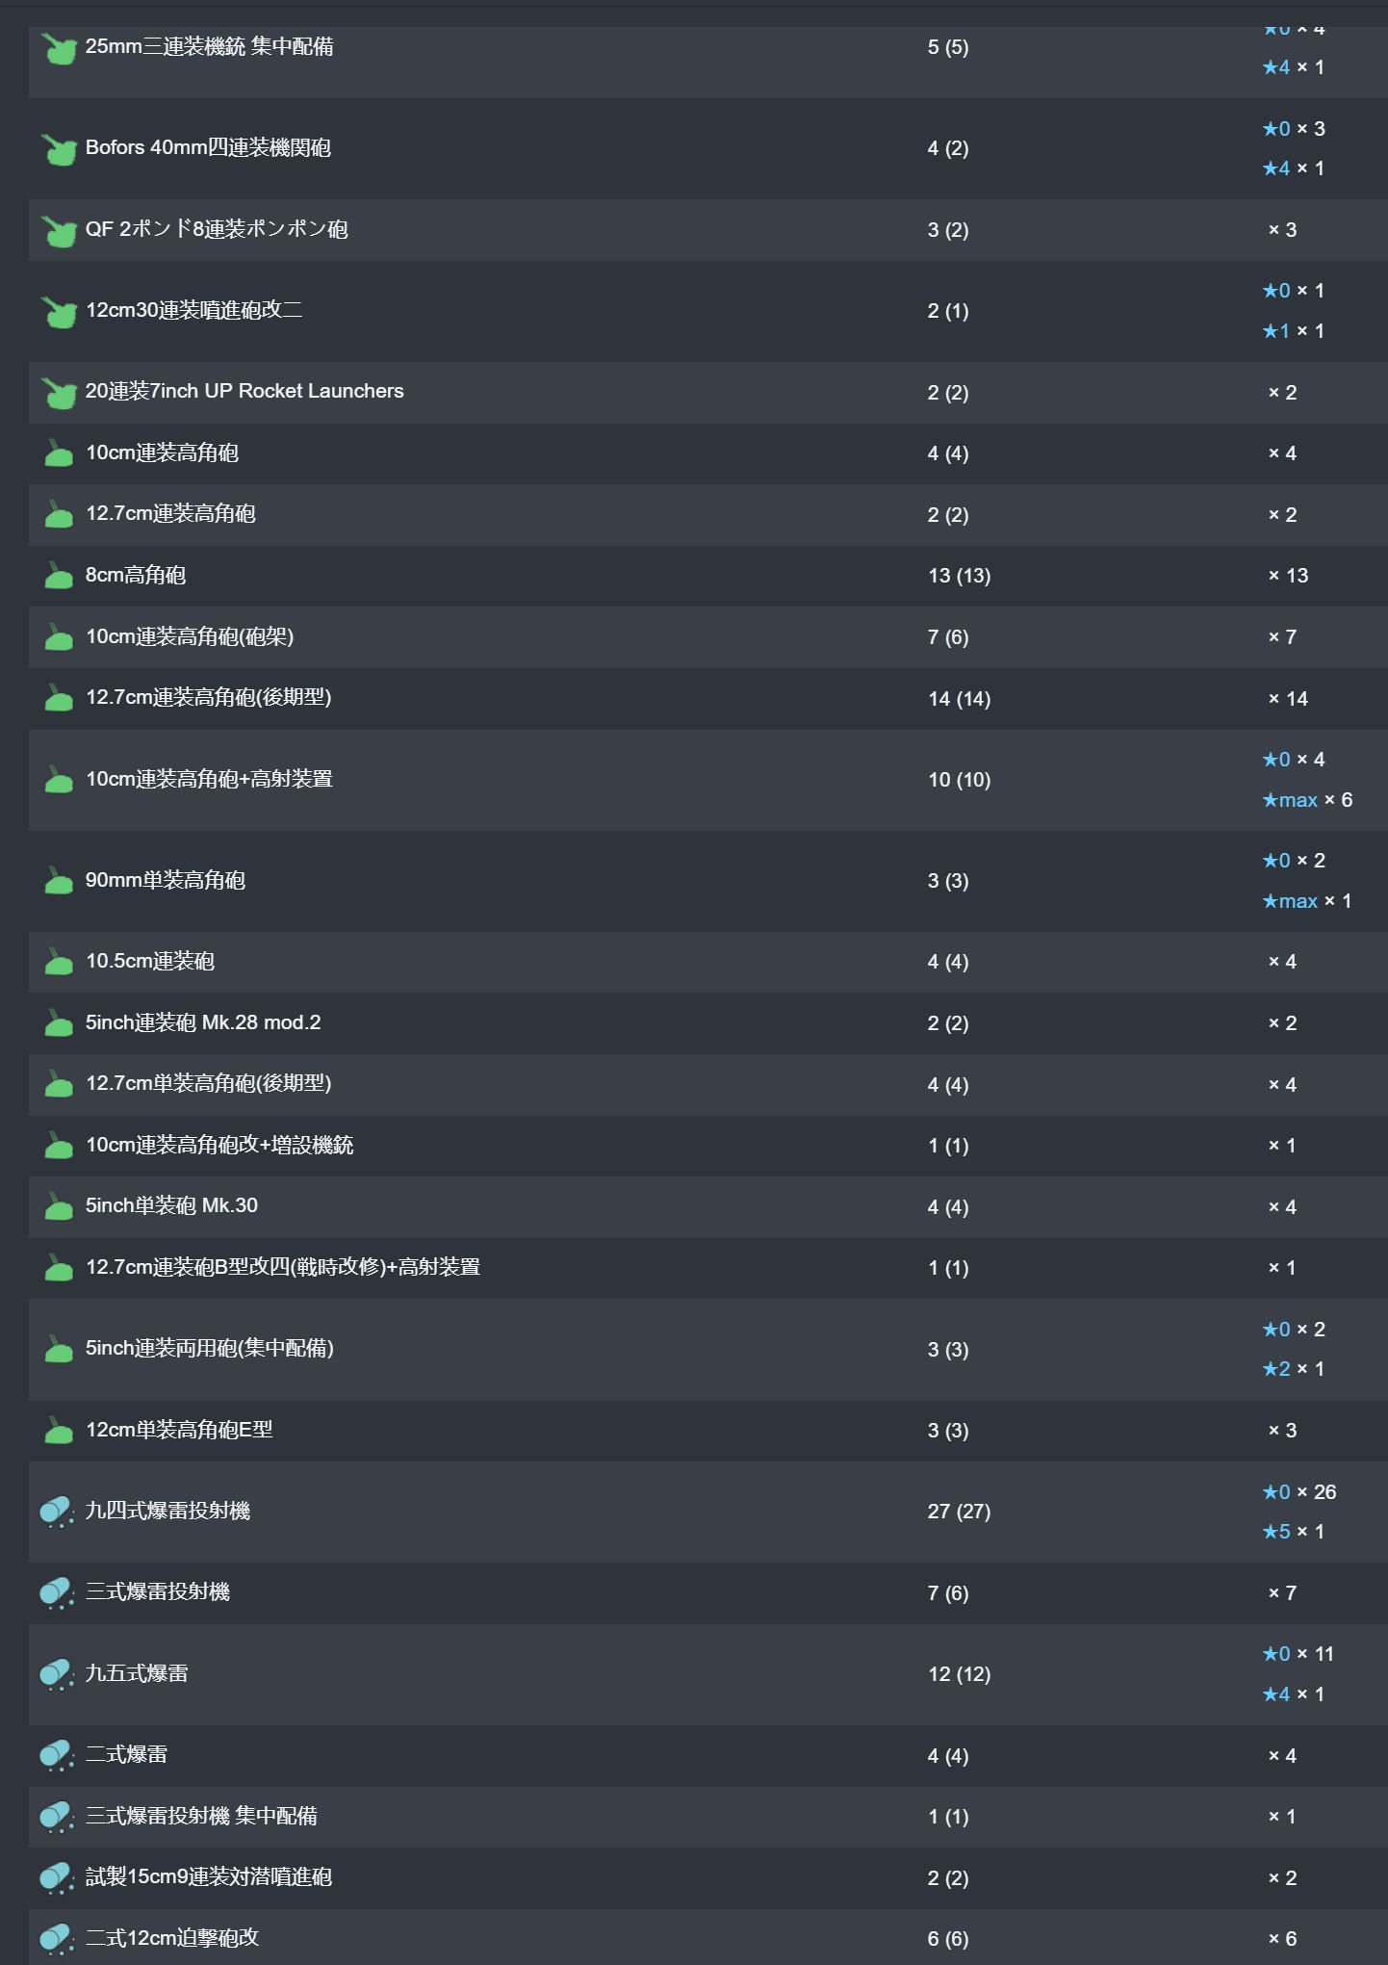Click the icon next to 10cm連装高角砲+高射装置

(x=59, y=781)
